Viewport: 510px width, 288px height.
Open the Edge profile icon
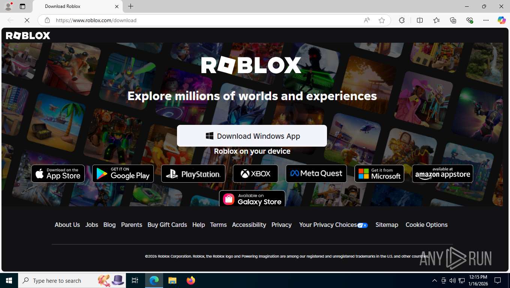point(8,6)
